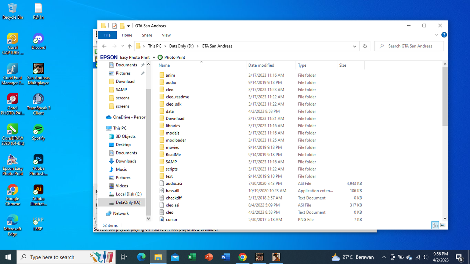Open Epson Easy Photo Print desktop shortcut
The height and width of the screenshot is (264, 470).
[x=12, y=164]
